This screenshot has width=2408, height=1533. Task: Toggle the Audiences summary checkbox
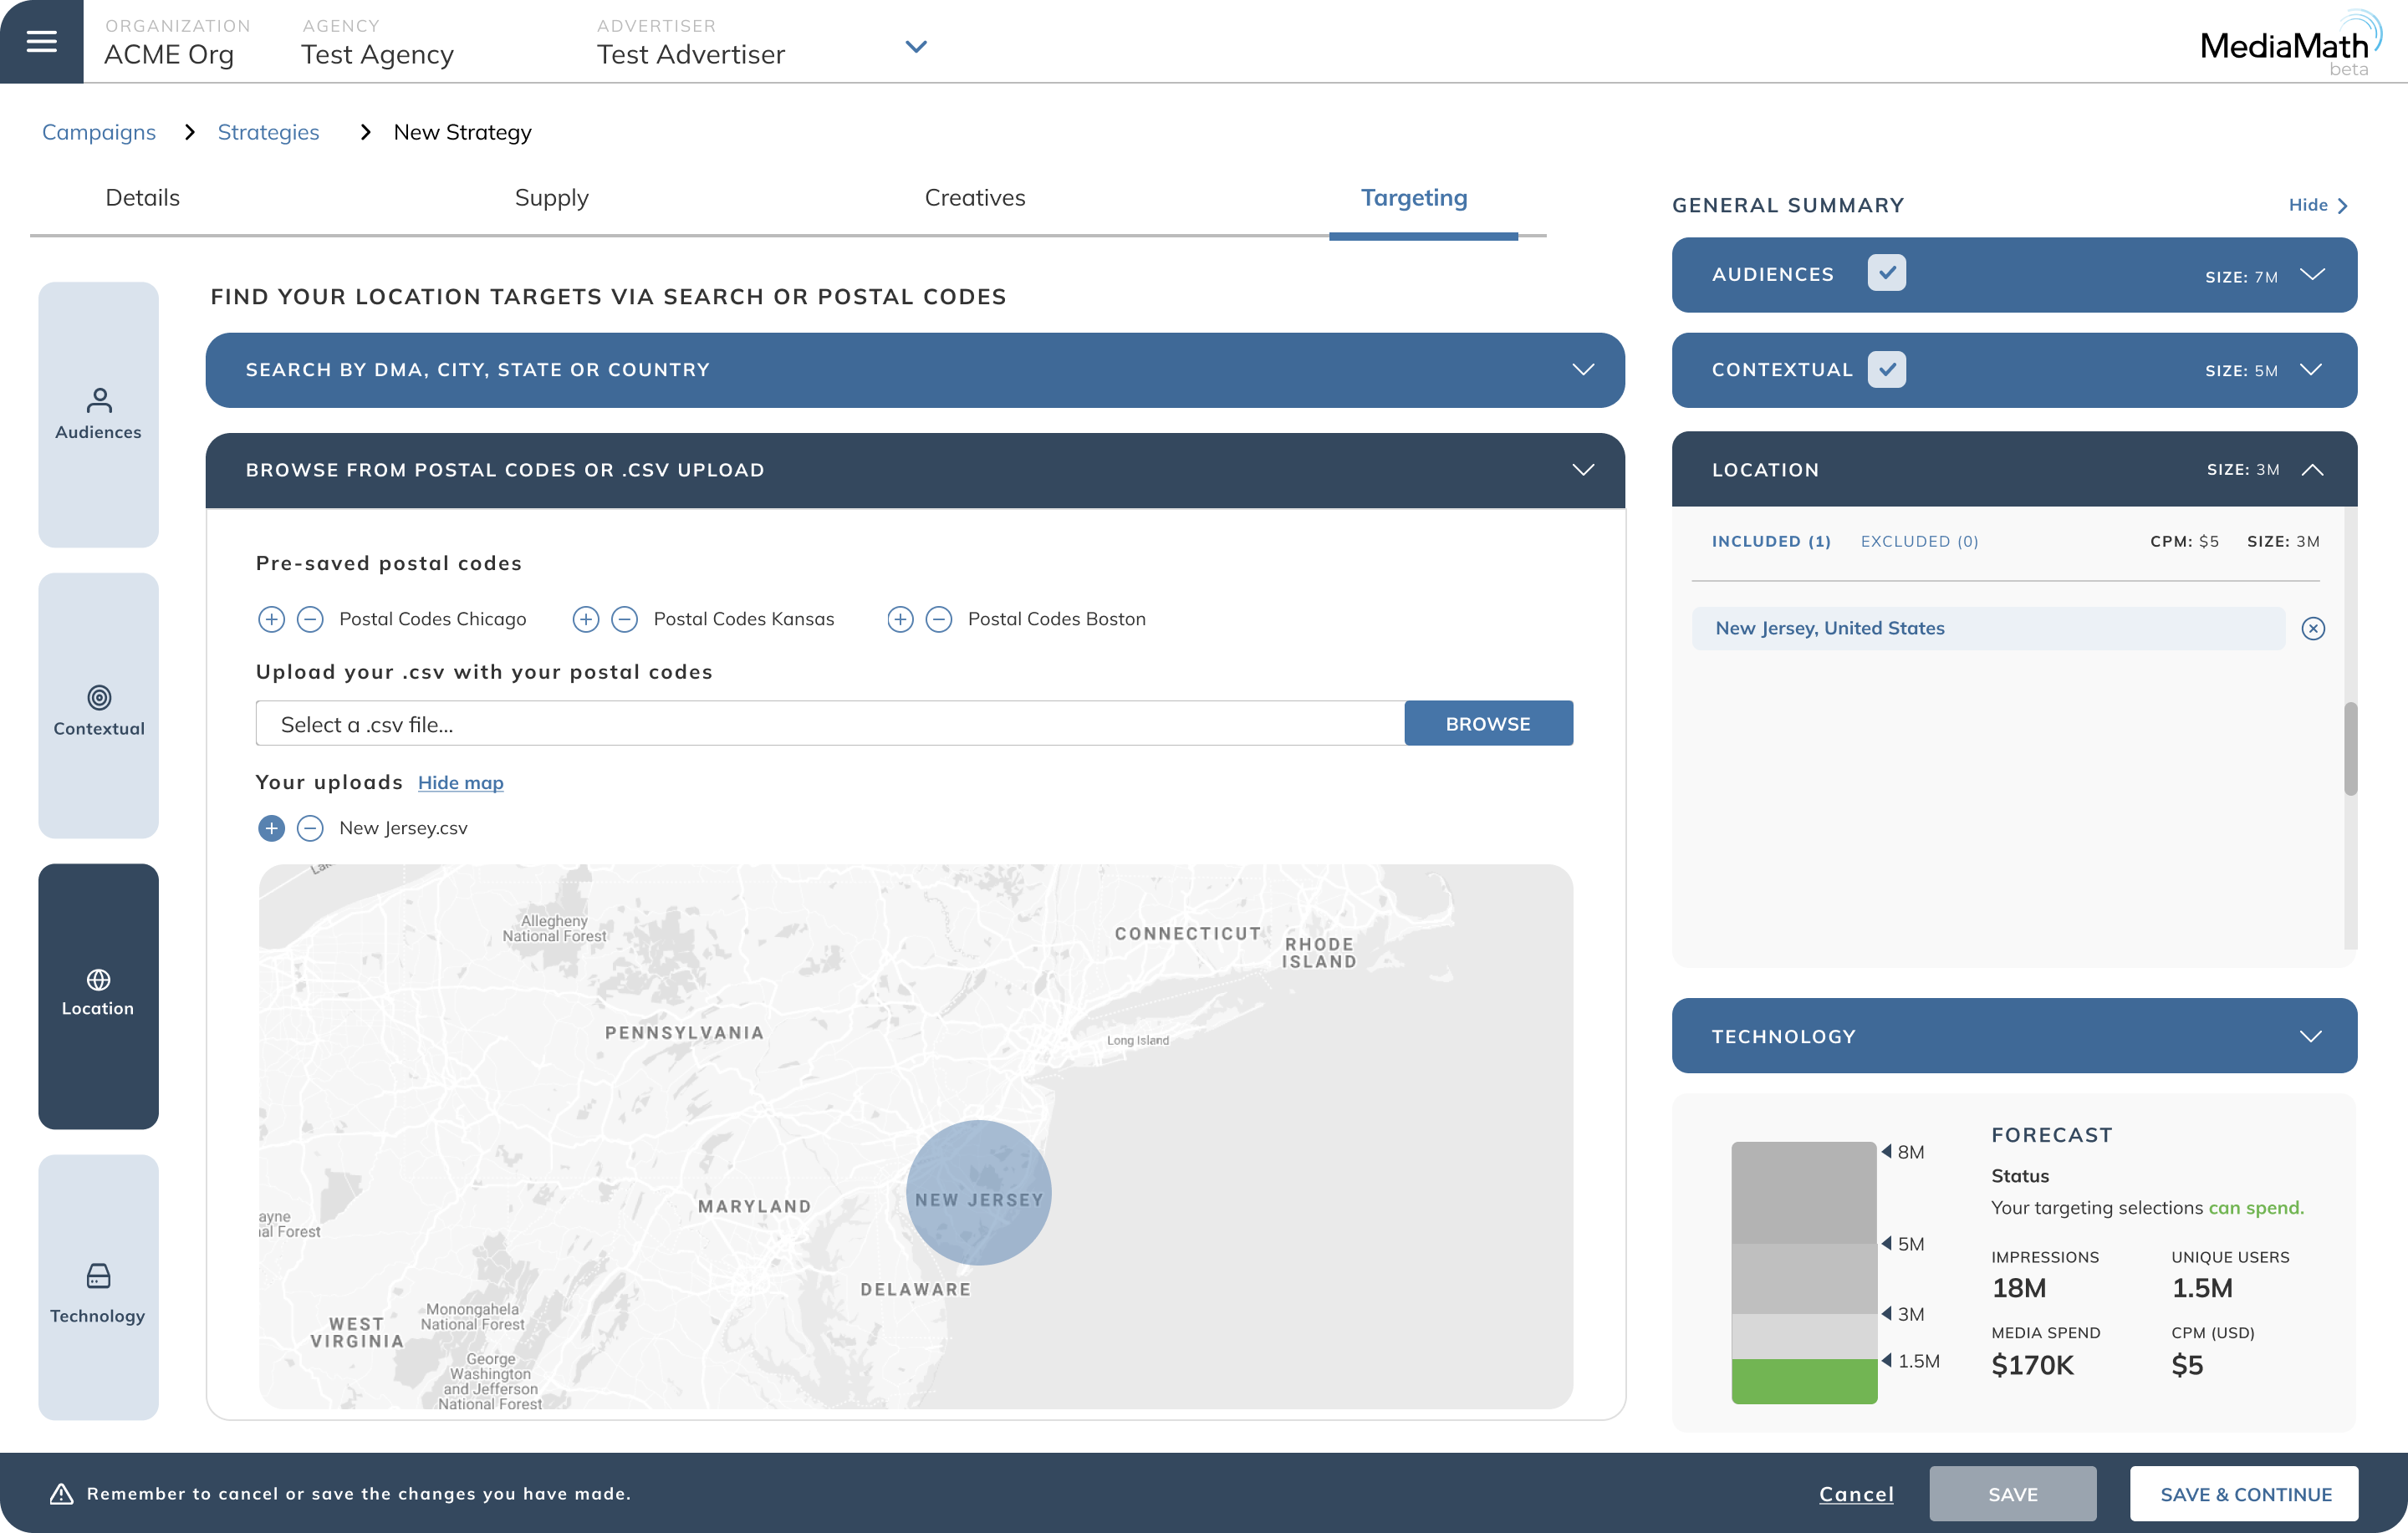(x=1886, y=273)
